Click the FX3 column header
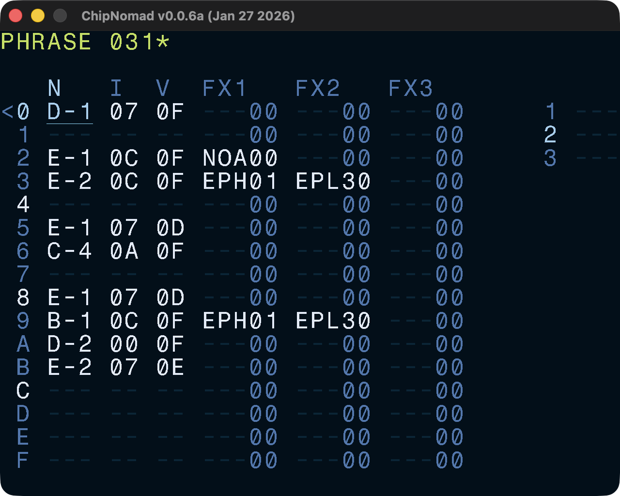The height and width of the screenshot is (496, 620). [411, 89]
